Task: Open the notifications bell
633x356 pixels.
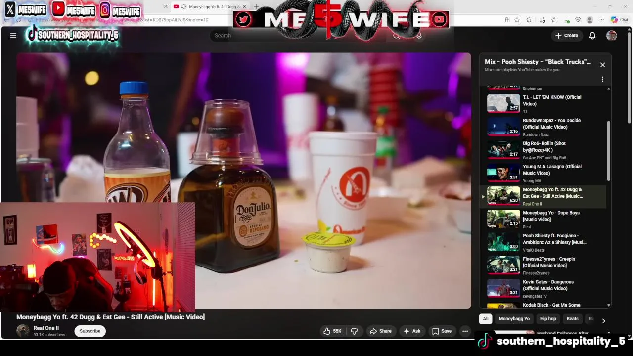Action: coord(592,35)
